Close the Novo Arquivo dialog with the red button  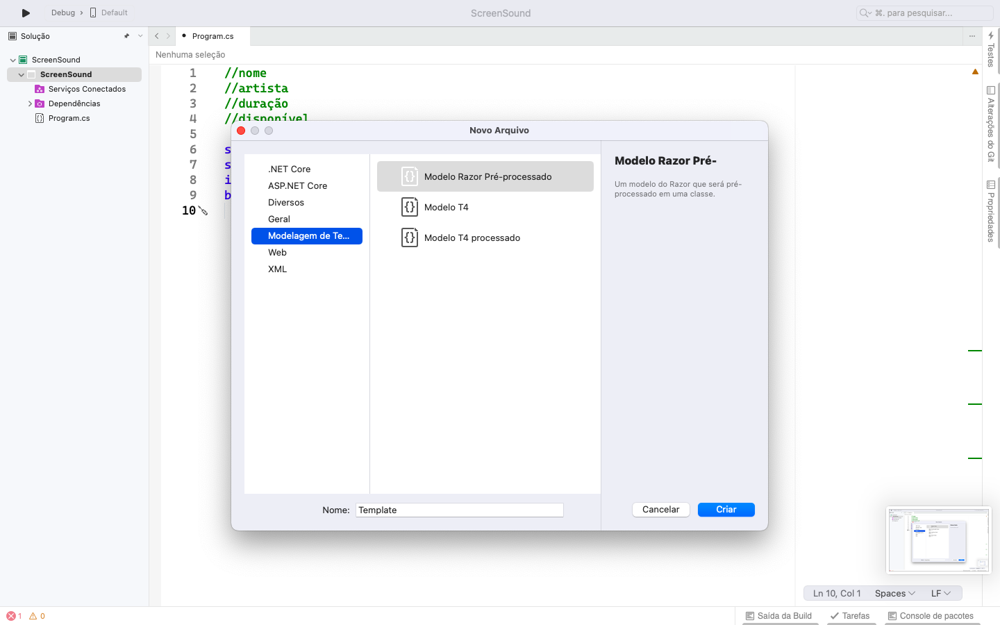pyautogui.click(x=241, y=131)
